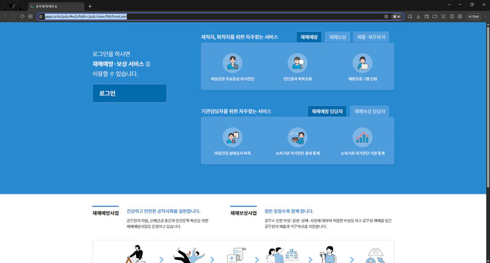Open the AI Chat button

[x=473, y=17]
